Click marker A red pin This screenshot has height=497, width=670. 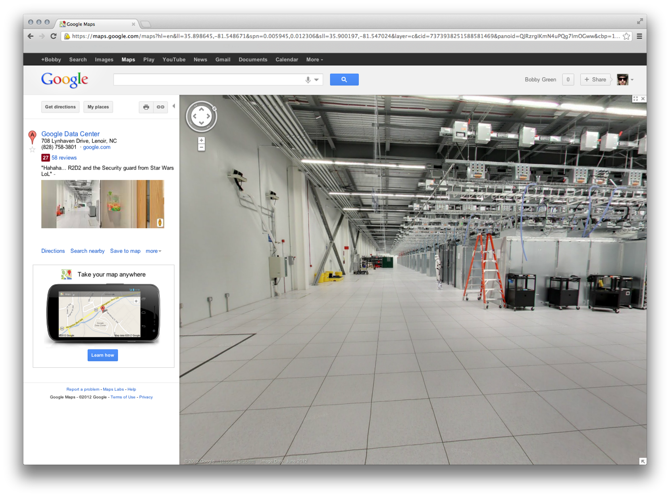coord(32,137)
